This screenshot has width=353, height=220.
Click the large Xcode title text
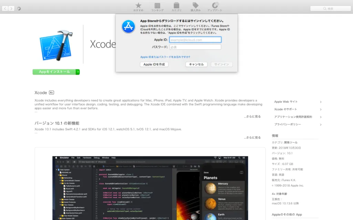coord(103,44)
